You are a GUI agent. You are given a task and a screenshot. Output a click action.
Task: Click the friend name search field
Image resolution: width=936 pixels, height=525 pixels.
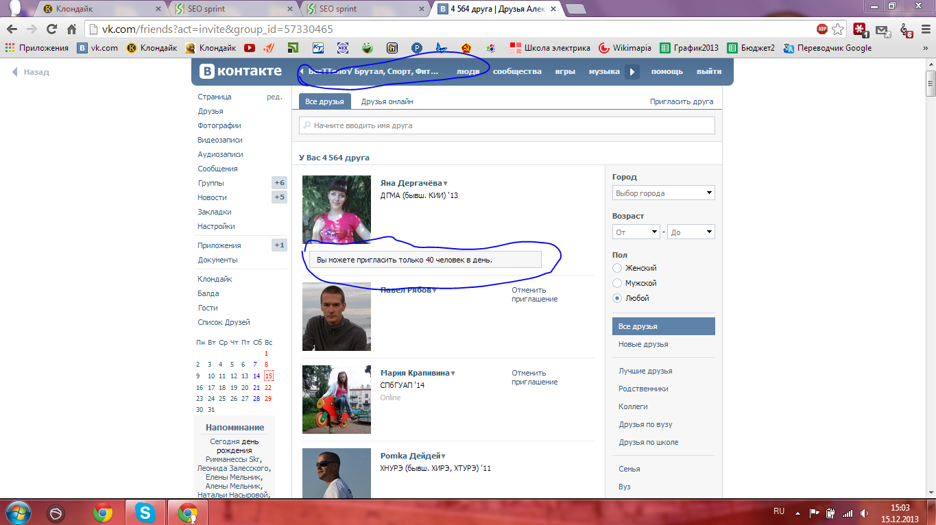[x=507, y=125]
